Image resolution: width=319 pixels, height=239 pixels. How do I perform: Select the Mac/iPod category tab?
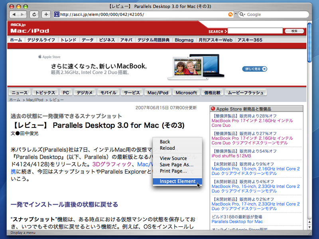(158, 92)
